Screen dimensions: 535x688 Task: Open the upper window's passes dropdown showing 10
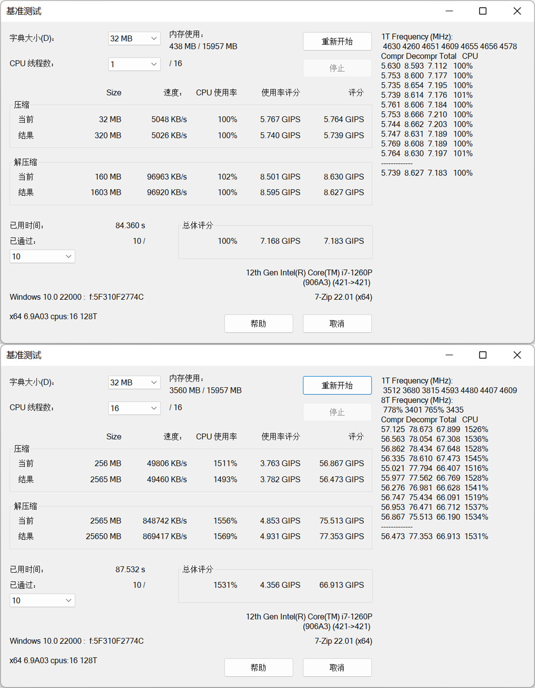point(42,256)
